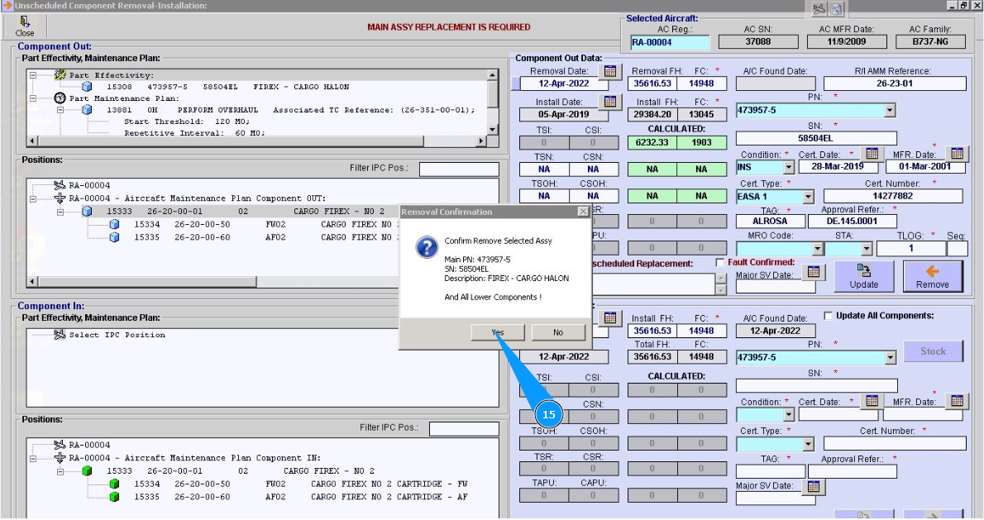Confirm removal by clicking Yes

[497, 332]
